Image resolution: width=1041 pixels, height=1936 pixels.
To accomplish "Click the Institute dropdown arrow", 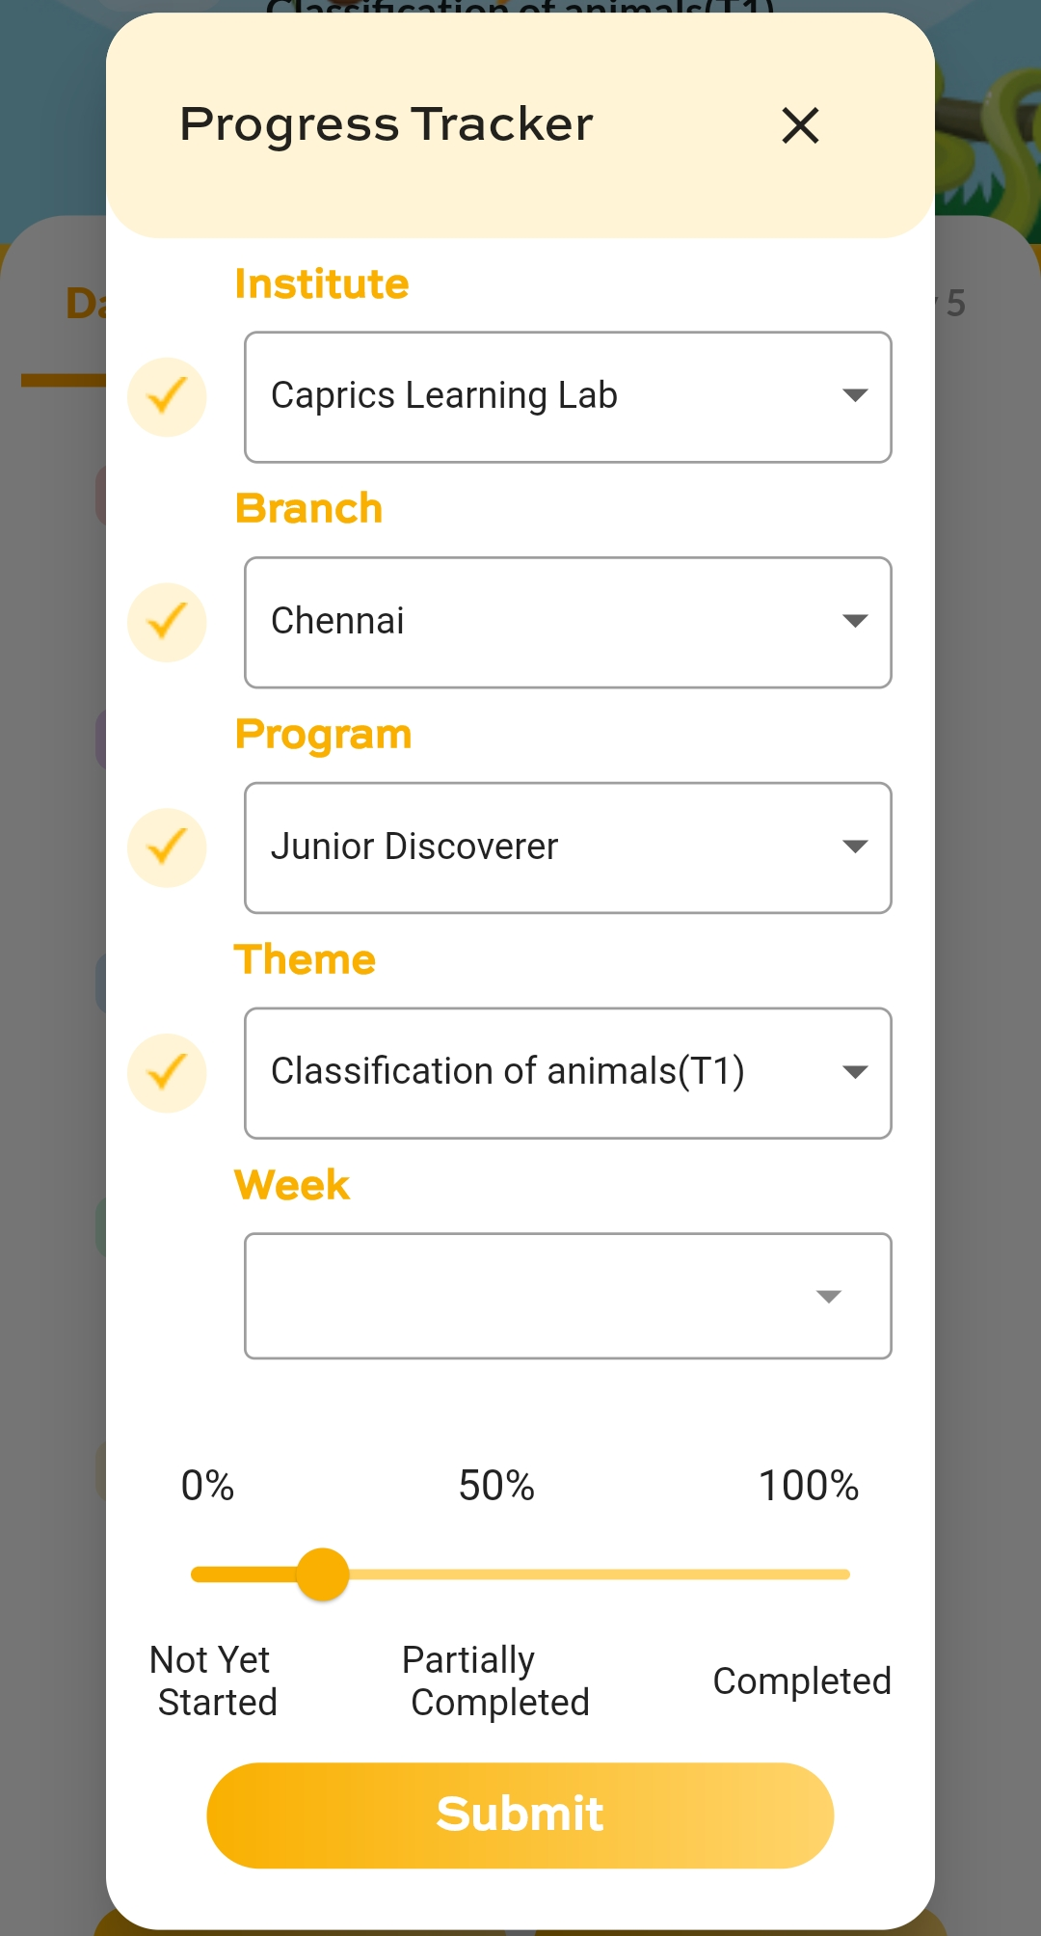I will [x=855, y=395].
